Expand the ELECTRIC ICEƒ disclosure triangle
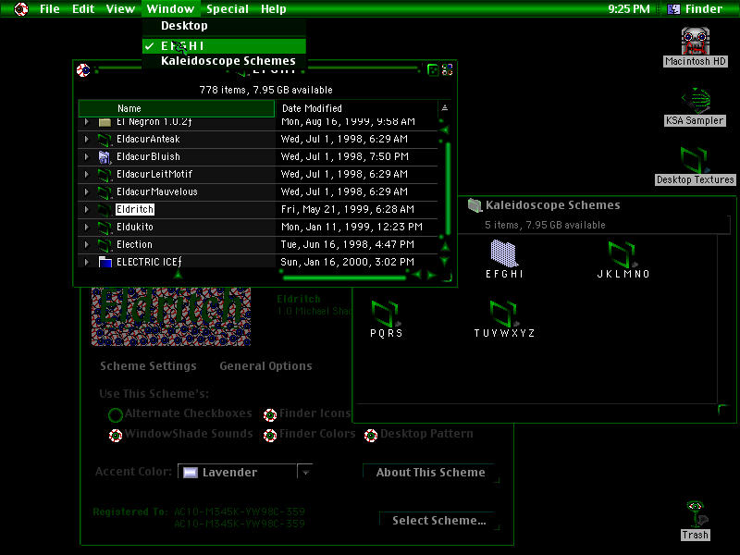This screenshot has height=555, width=740. click(x=86, y=262)
